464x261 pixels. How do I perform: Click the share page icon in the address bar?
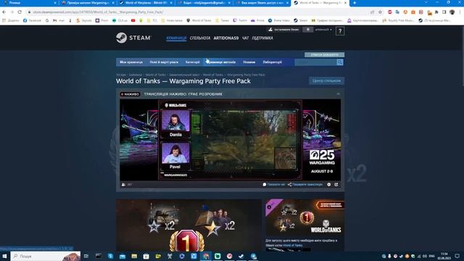point(372,12)
